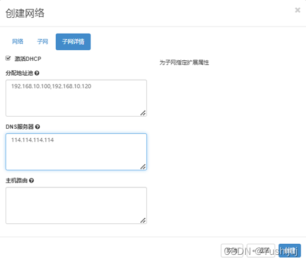Focus the DNS服务器 field with 114.114.114.114
Screen dimensions: 306x262
point(76,151)
